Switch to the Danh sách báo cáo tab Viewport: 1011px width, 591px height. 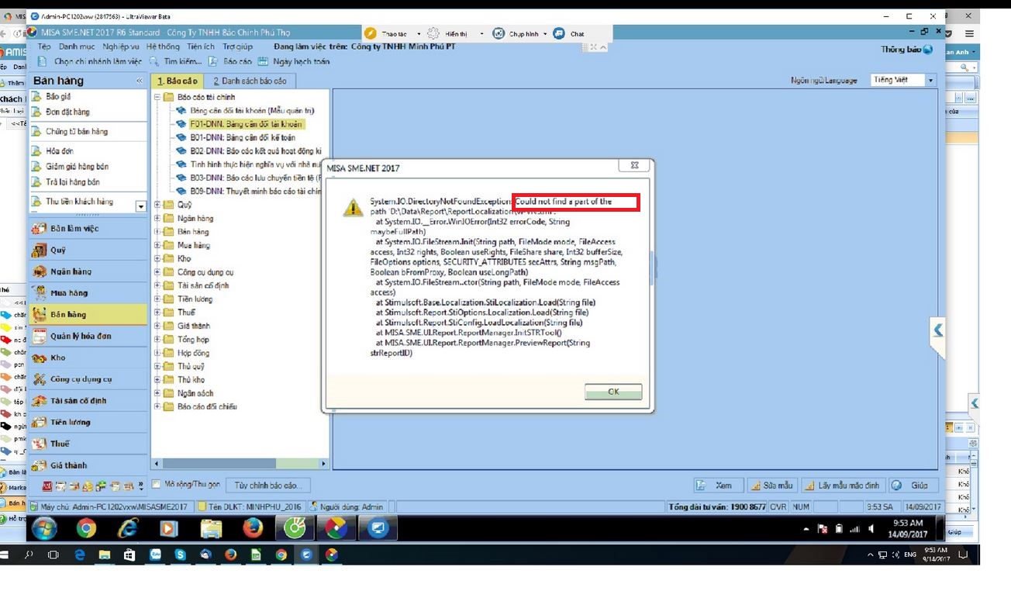coord(250,81)
